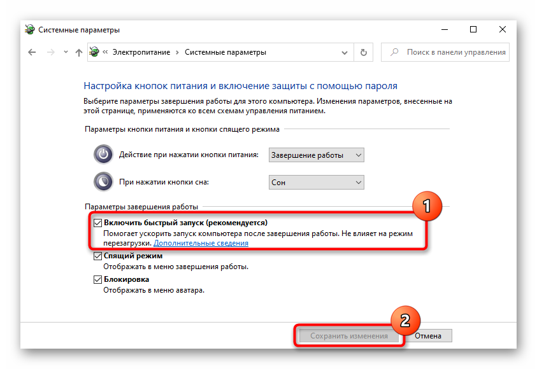Viewport: 537px width, 369px height.
Task: Click text Отображать в меню аватара
Action: click(x=154, y=290)
